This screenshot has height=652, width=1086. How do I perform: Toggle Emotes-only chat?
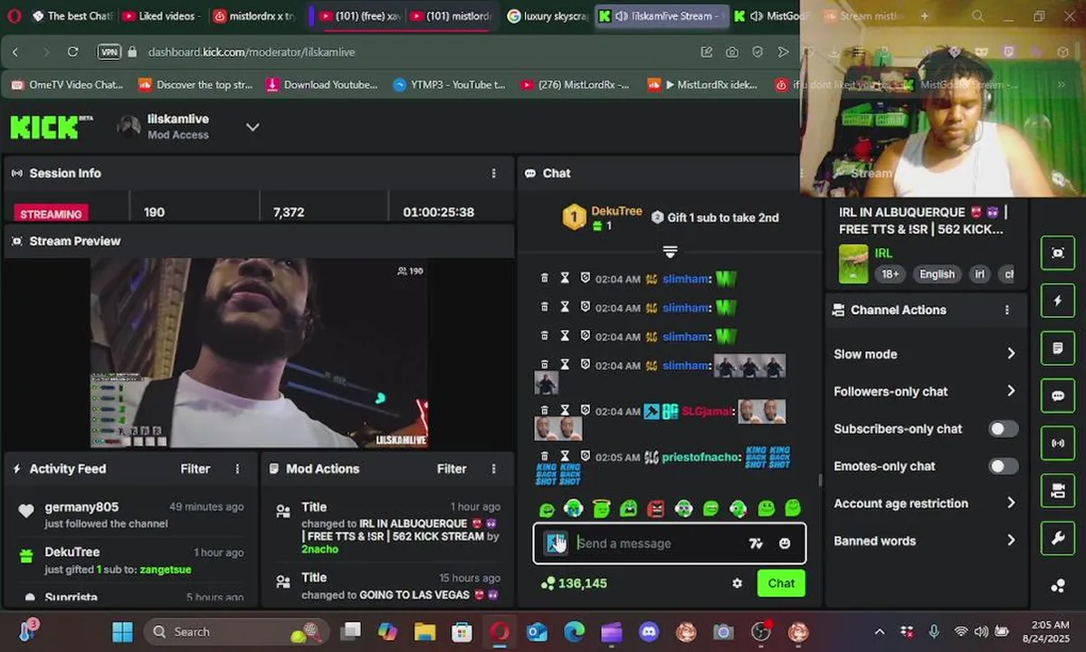point(1003,466)
